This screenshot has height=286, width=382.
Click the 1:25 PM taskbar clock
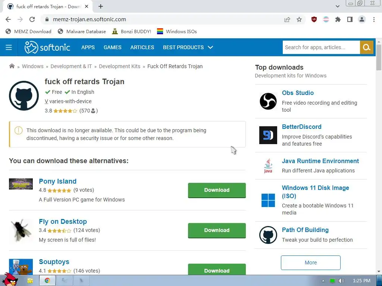361,281
